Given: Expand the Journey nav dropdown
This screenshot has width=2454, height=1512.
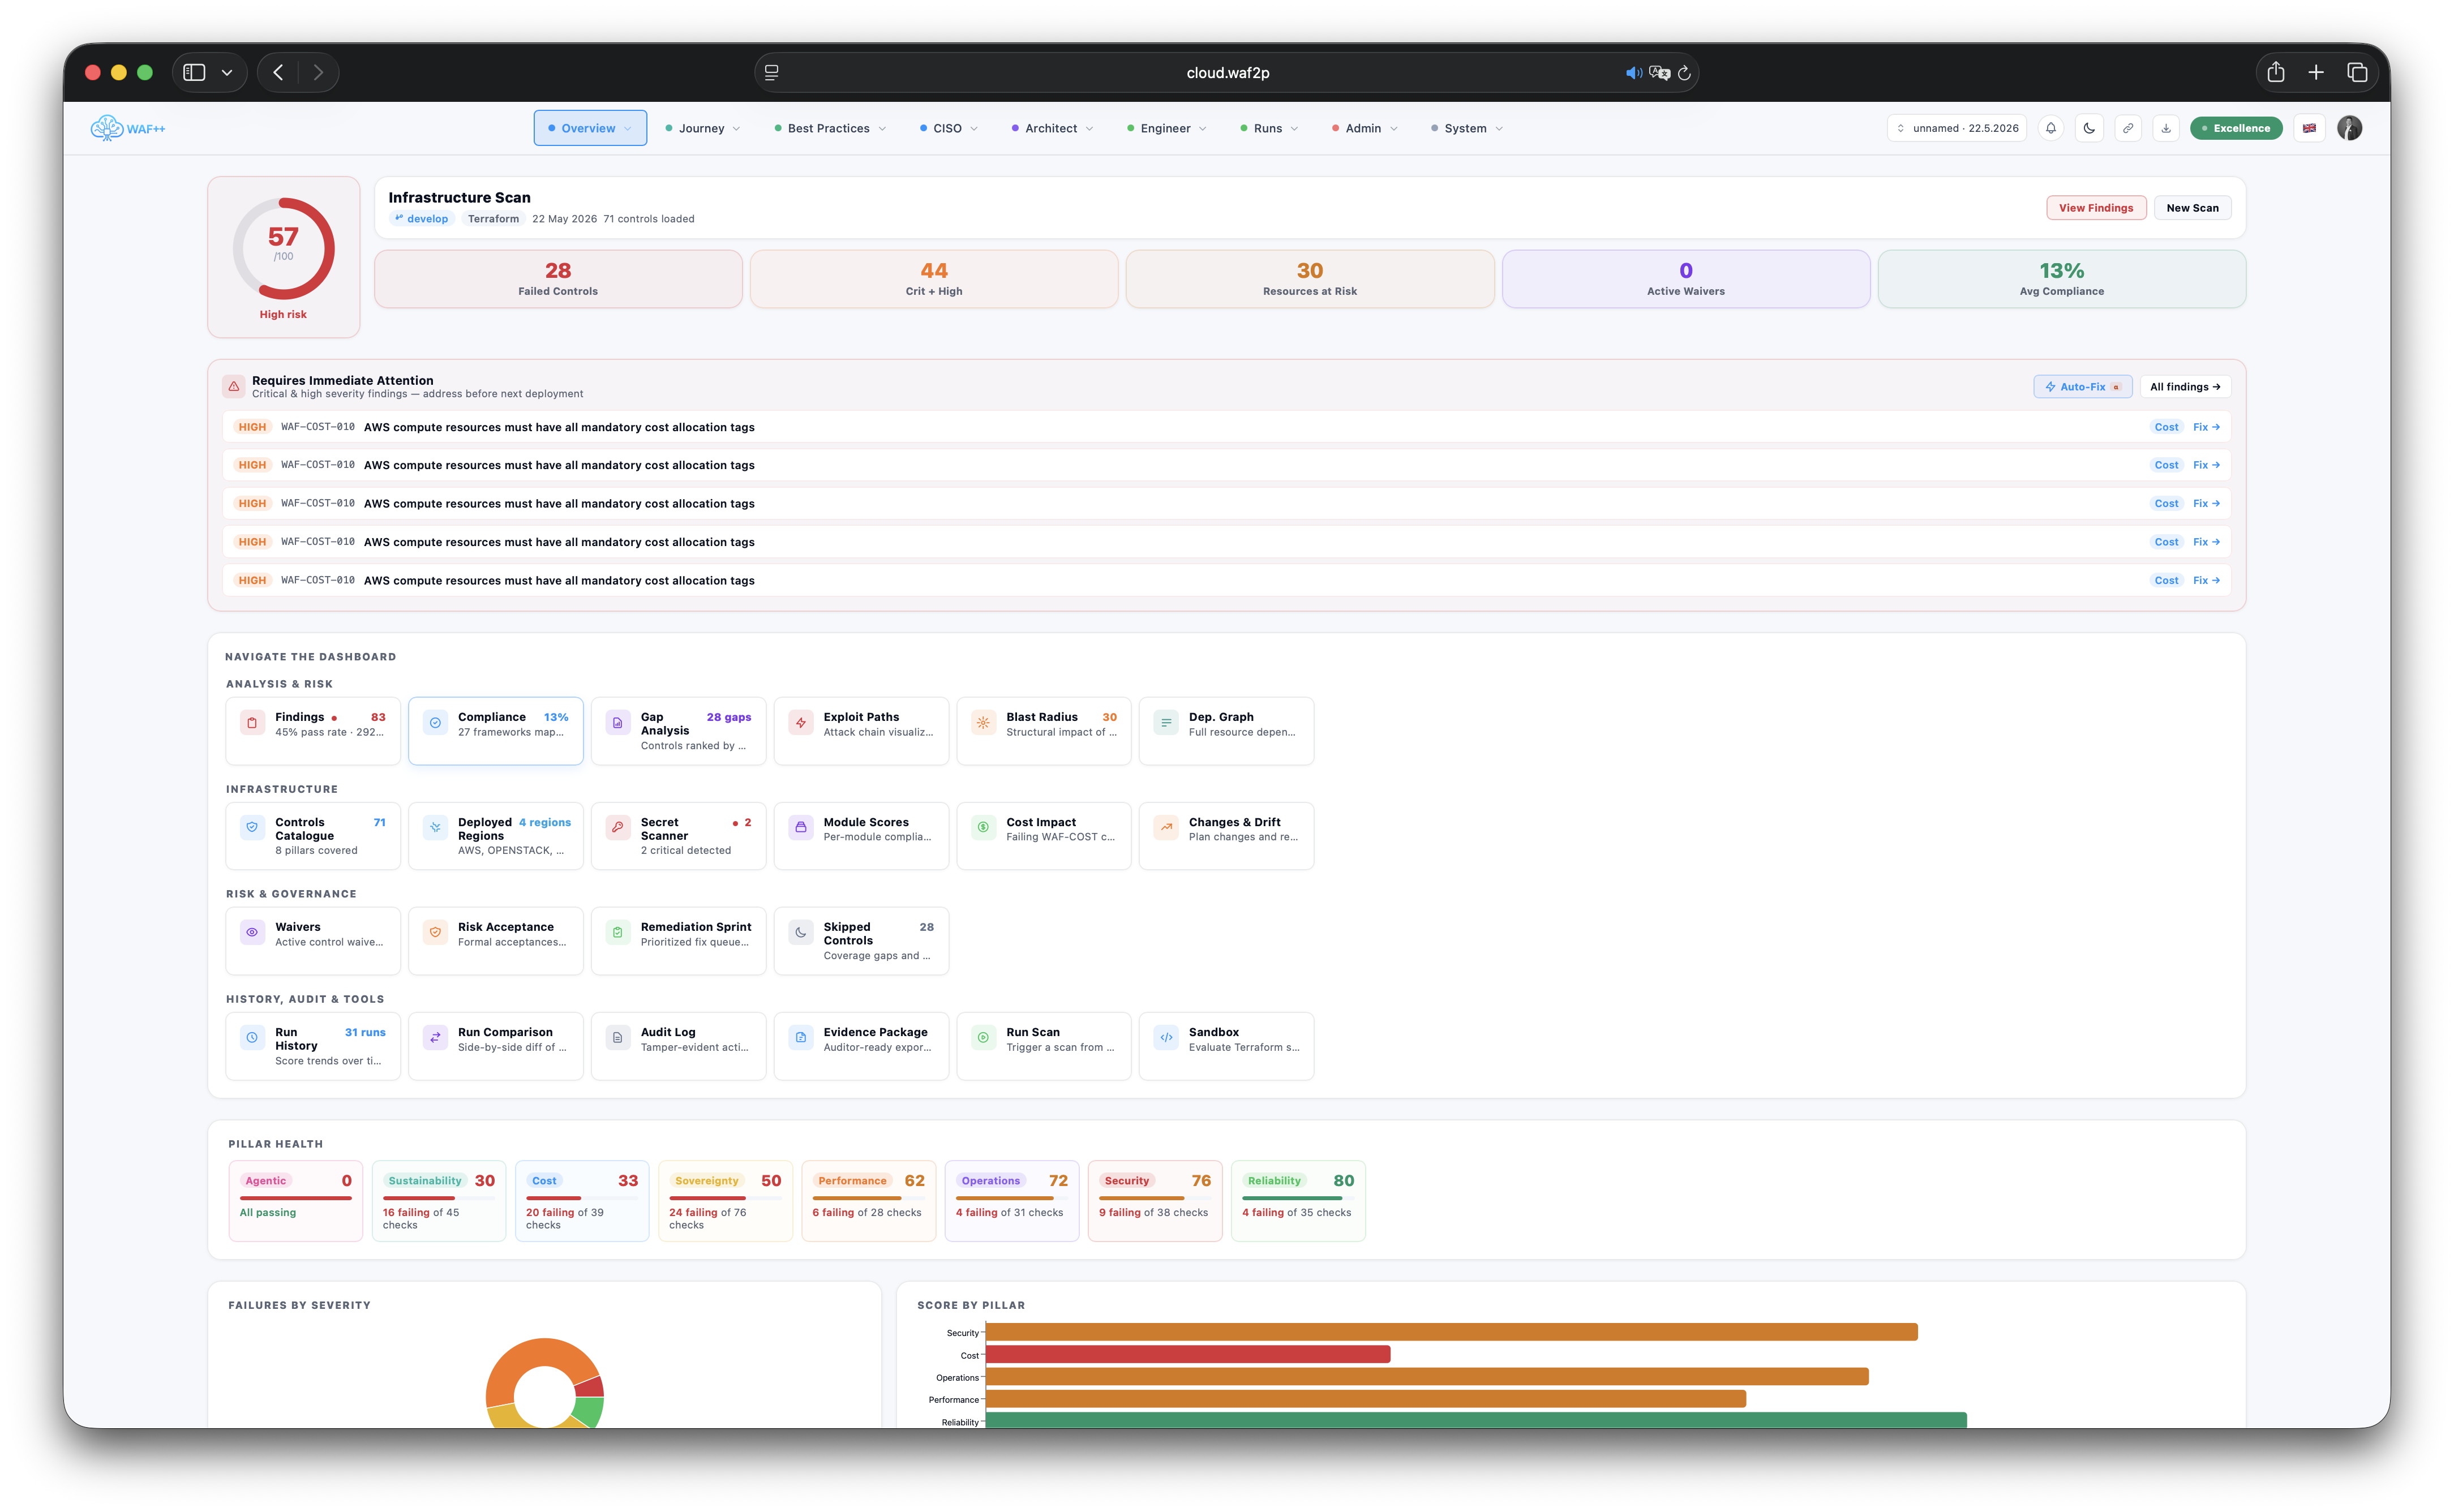Looking at the screenshot, I should click(703, 128).
